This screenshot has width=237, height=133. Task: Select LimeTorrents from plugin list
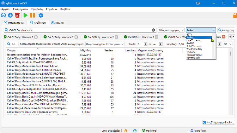pyautogui.click(x=200, y=40)
